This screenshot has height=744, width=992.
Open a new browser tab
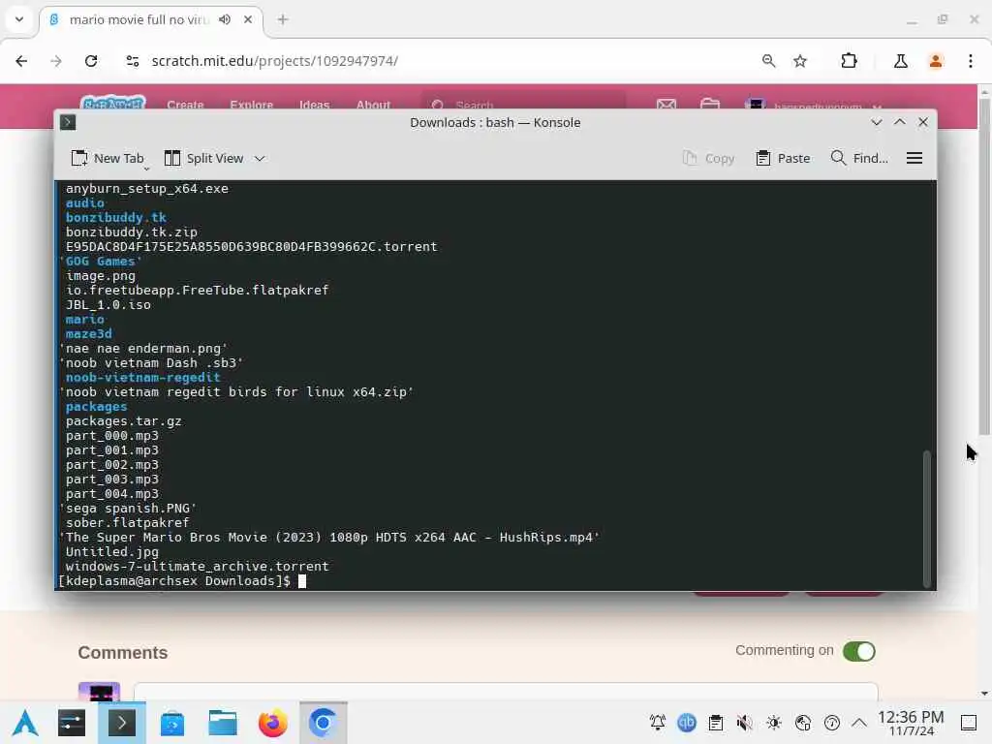pyautogui.click(x=283, y=19)
